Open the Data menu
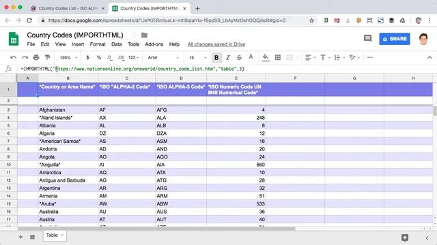Screen dimensions: 437x245 pyautogui.click(x=117, y=44)
